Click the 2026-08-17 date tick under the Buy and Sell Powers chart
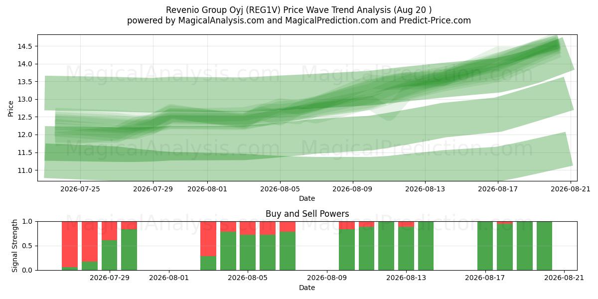The height and width of the screenshot is (299, 598). 485,278
